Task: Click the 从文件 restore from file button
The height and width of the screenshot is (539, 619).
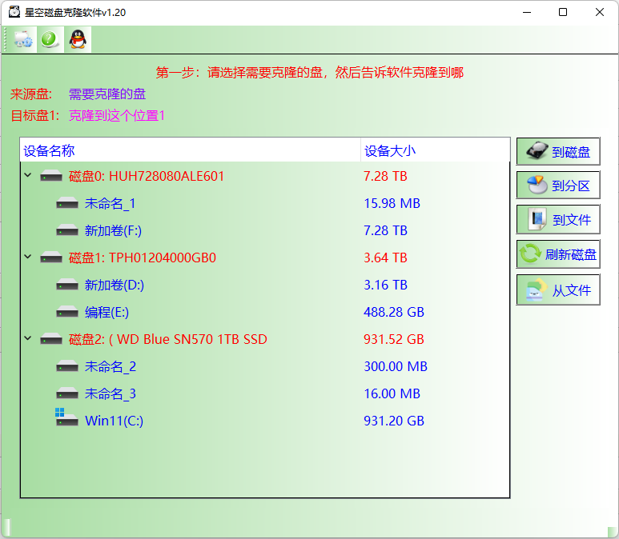Action: [x=558, y=290]
